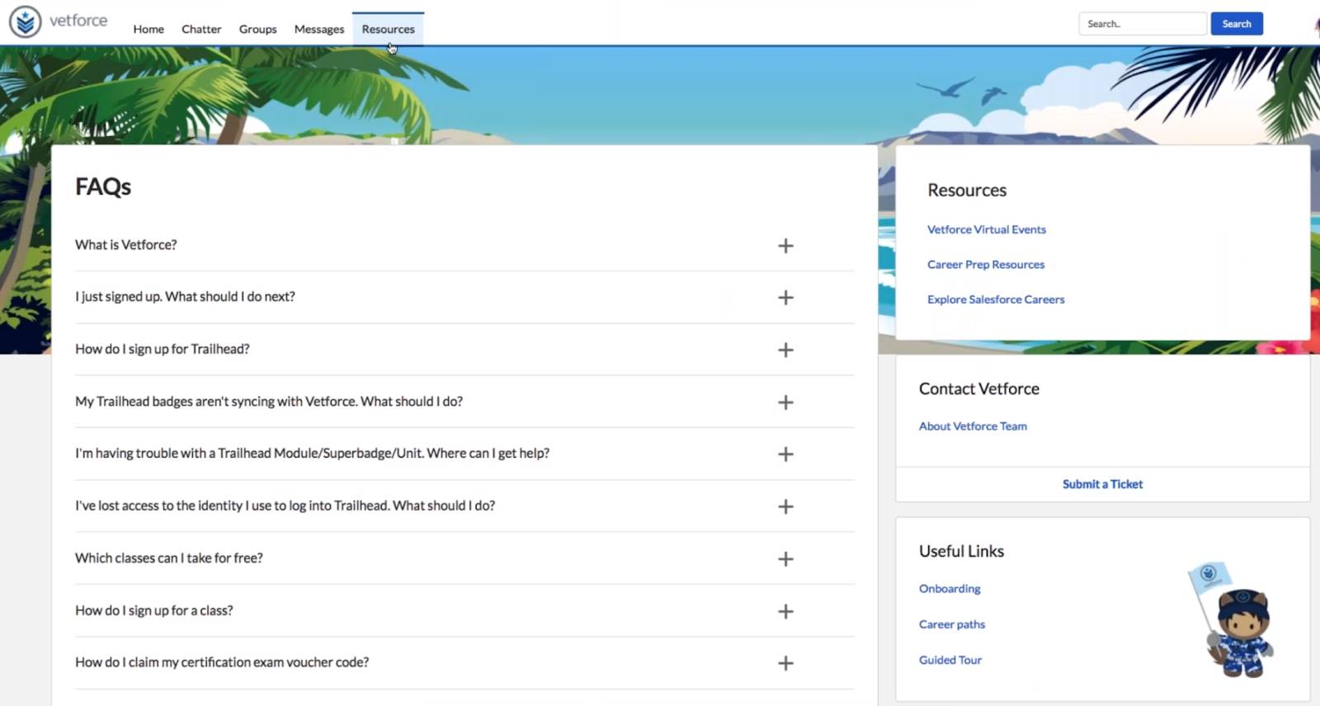Click the vetforce wordmark text
This screenshot has height=706, width=1320.
(x=78, y=21)
